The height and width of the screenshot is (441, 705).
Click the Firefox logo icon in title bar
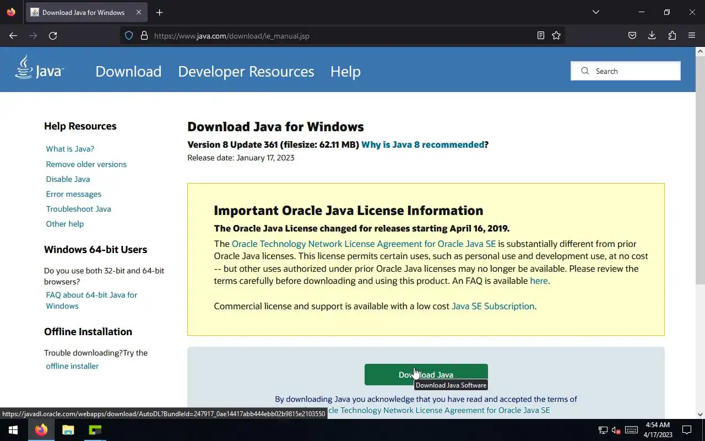click(11, 12)
